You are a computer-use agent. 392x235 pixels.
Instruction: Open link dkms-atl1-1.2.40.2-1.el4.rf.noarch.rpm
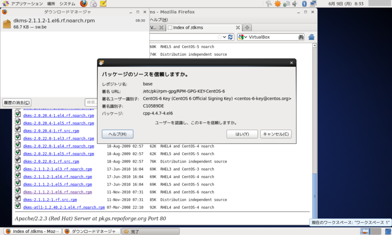tap(64, 208)
